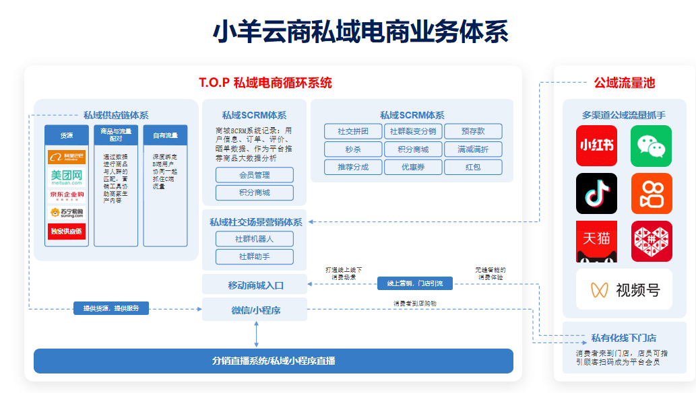Viewport: 696px width, 393px height.
Task: Click the 多渠道公域流量抓手 heading
Action: (624, 115)
